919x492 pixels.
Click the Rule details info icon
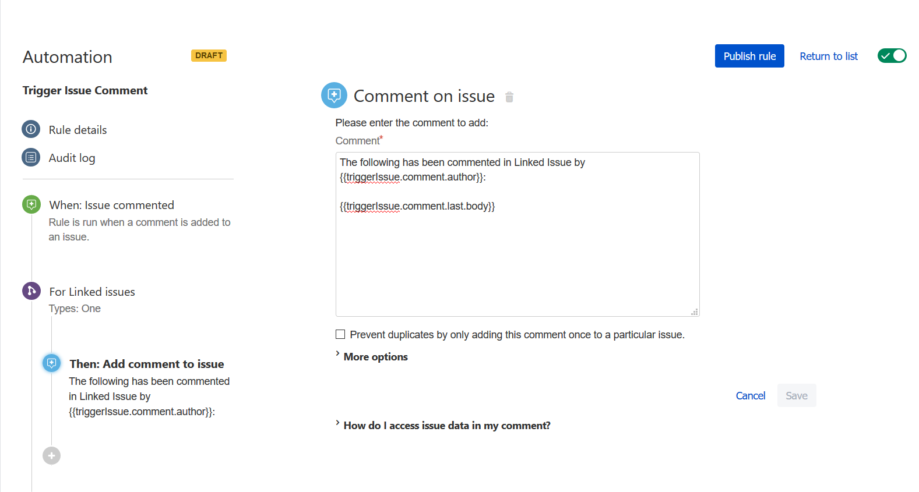pos(31,129)
